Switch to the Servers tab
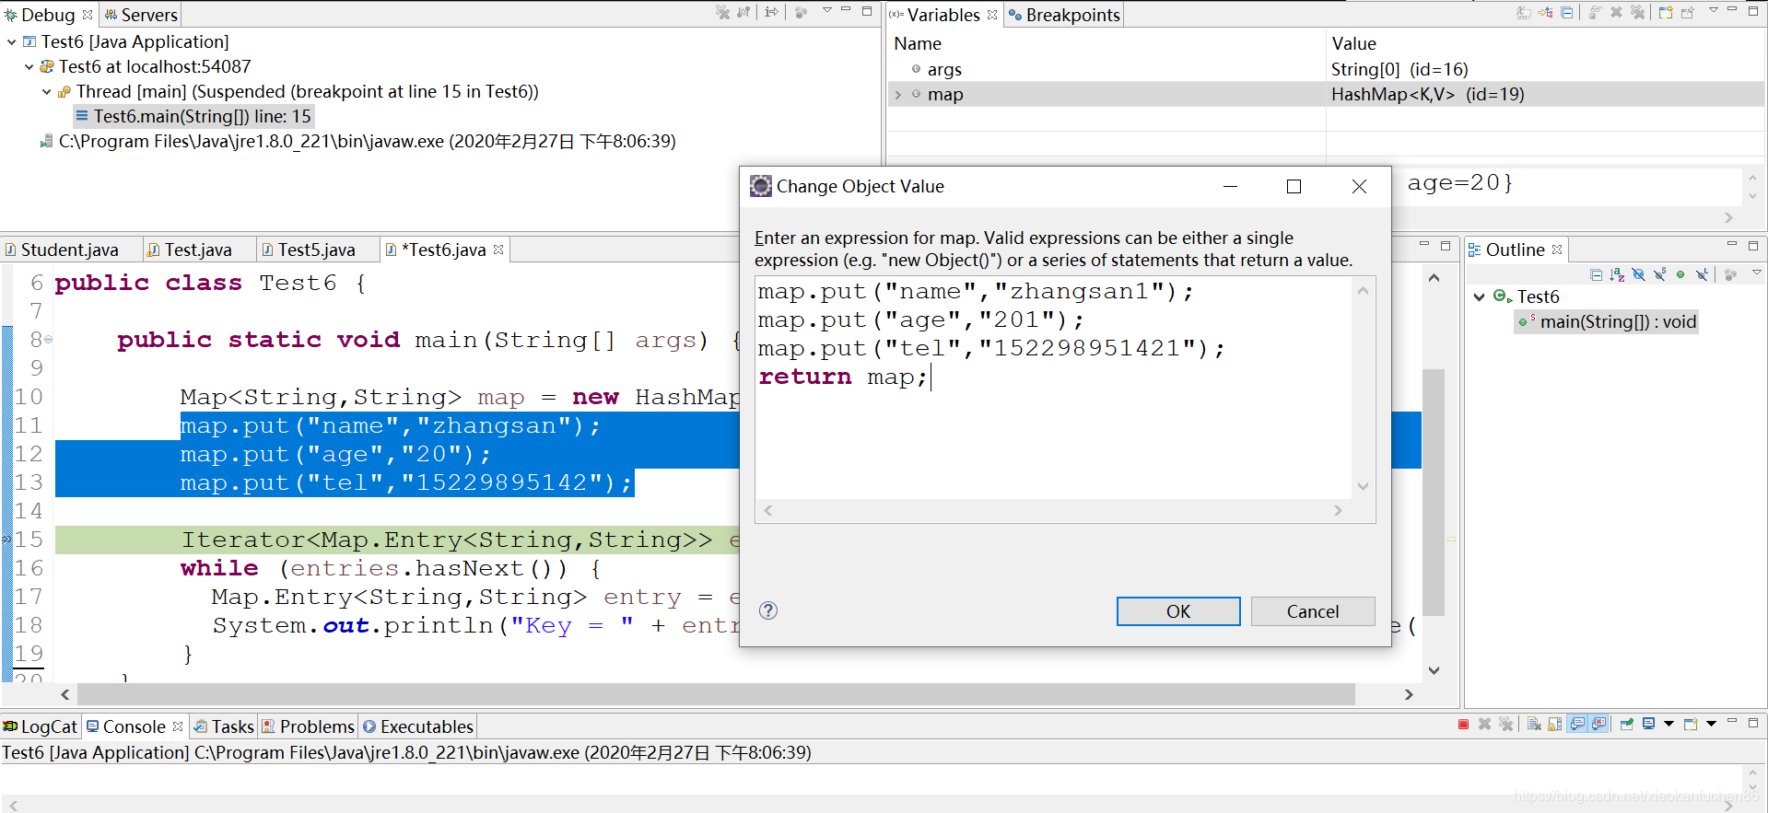The width and height of the screenshot is (1768, 813). coord(140,15)
